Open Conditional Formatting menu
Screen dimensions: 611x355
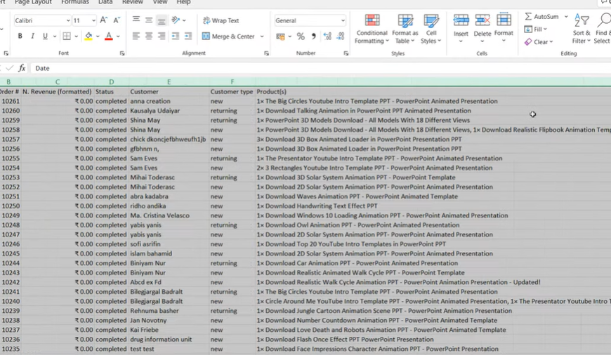pyautogui.click(x=372, y=29)
